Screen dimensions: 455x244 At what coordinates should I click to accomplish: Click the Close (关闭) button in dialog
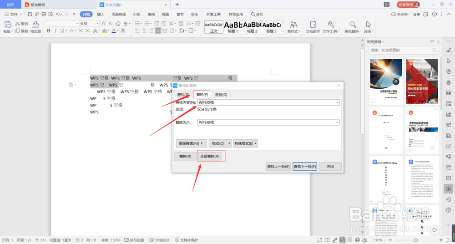(330, 167)
